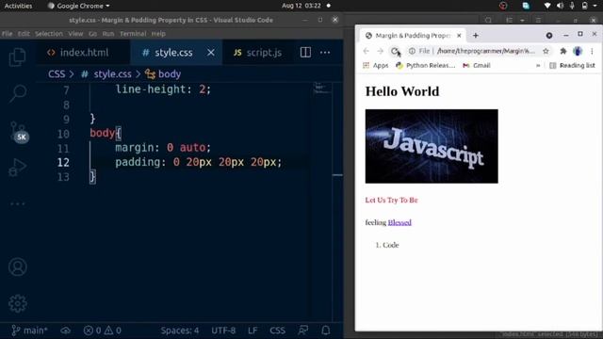Click the feedback icon in status bar
Screen dimensions: 603x339
tap(303, 331)
